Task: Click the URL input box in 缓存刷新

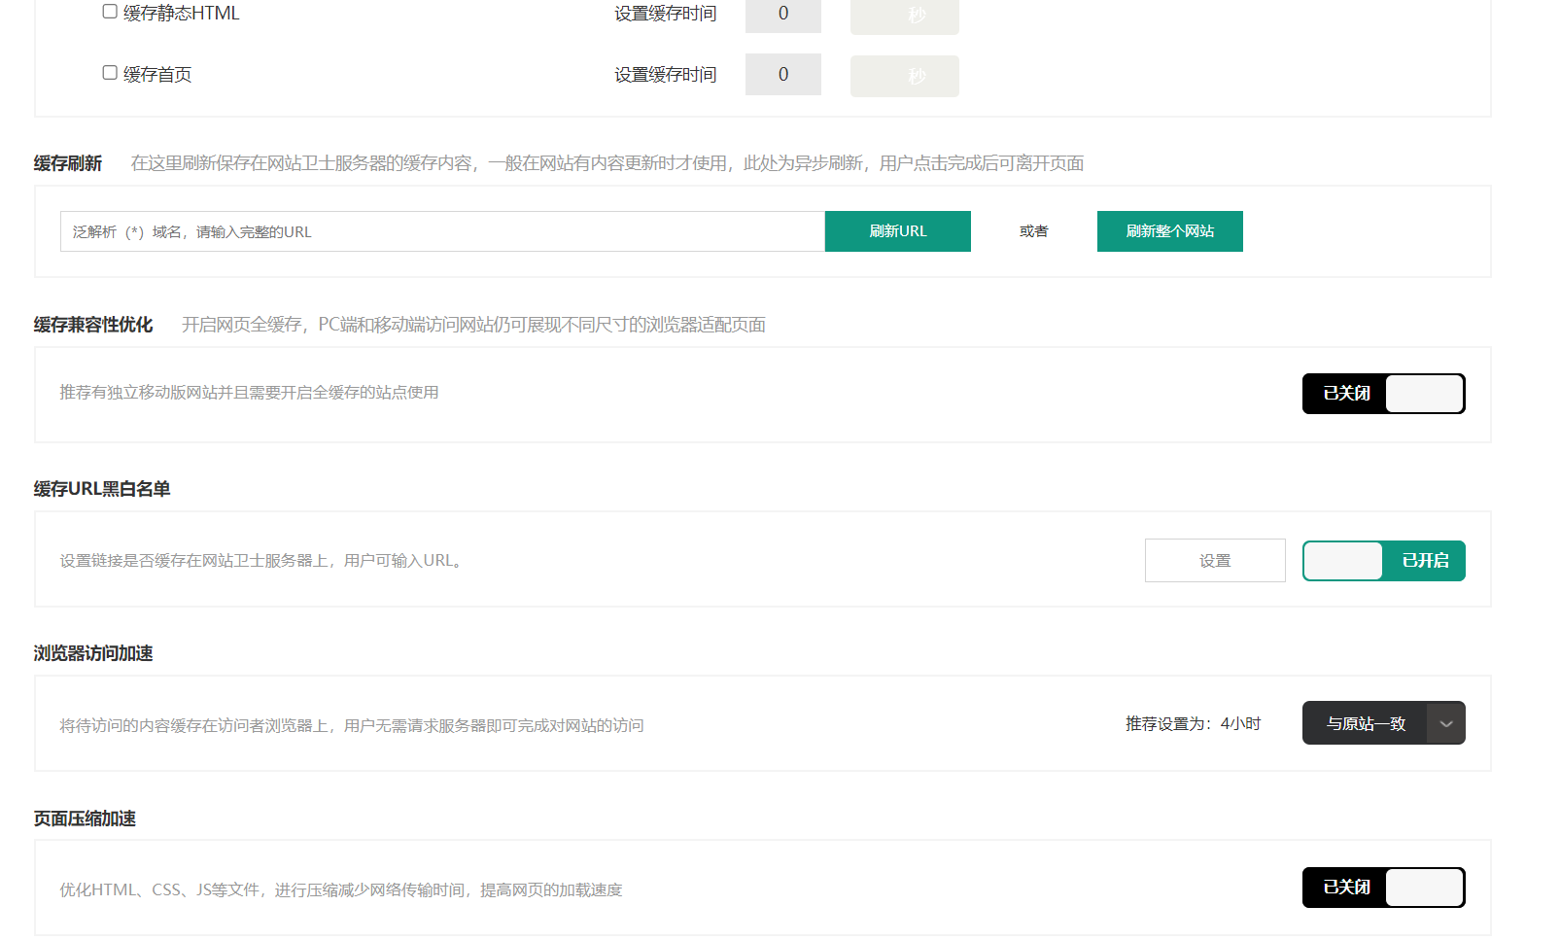Action: pos(442,231)
